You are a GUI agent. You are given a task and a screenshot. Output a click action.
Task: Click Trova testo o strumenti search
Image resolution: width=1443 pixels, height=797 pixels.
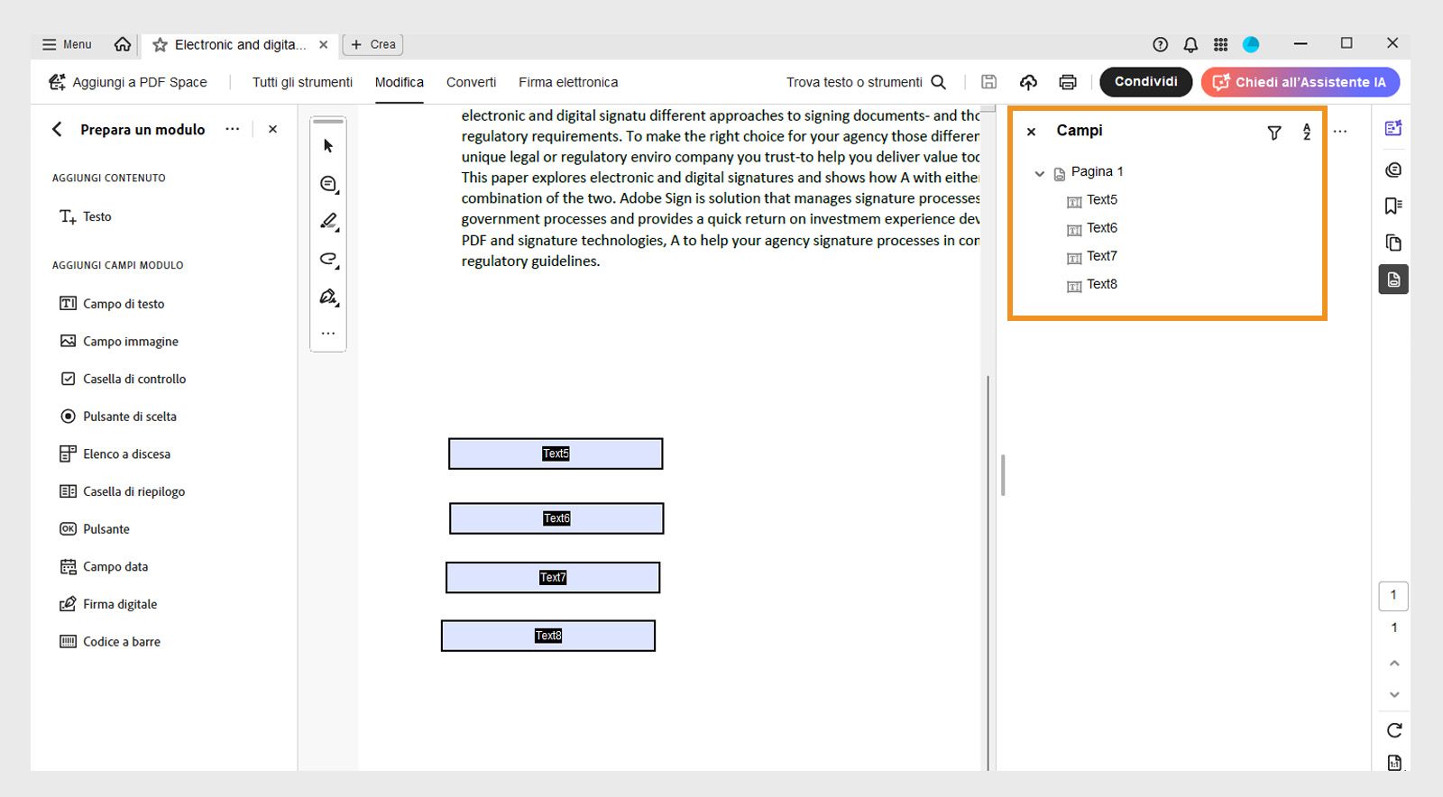tap(866, 82)
